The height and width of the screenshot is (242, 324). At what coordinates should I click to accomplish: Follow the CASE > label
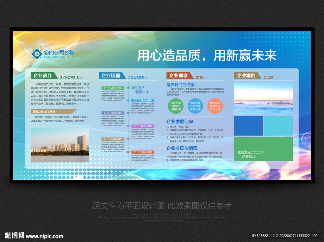(270, 77)
